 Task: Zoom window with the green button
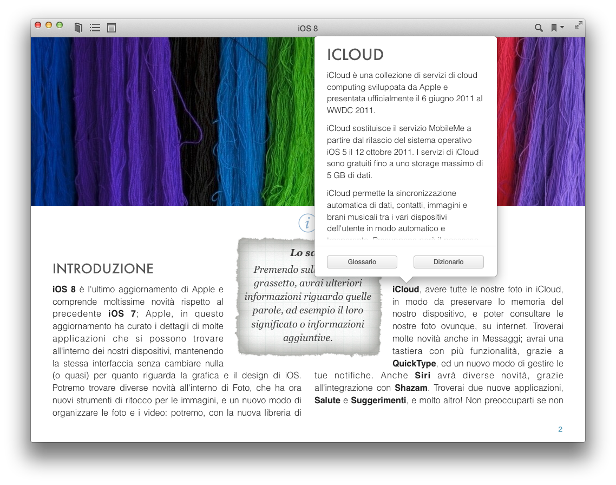click(60, 25)
